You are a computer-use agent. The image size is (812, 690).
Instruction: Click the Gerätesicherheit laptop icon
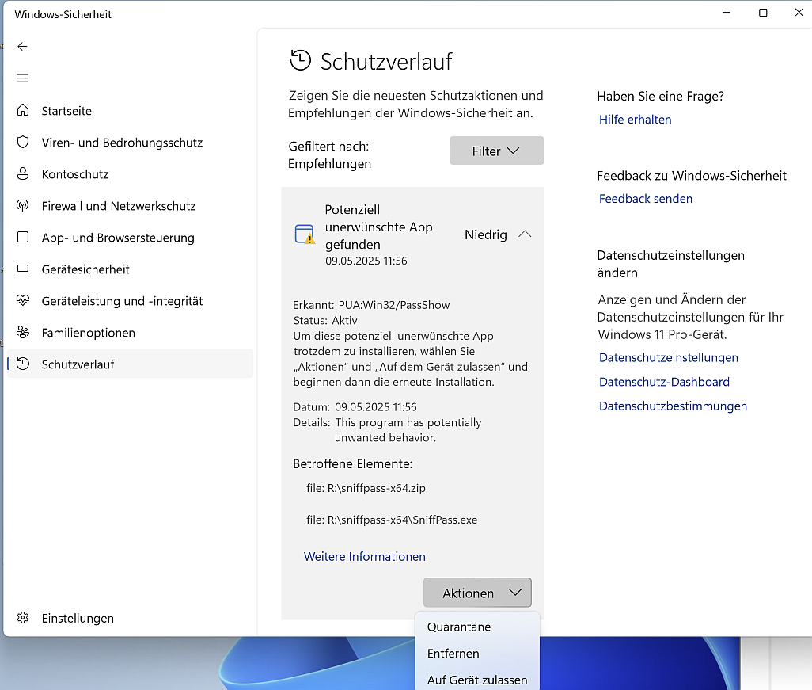[23, 269]
